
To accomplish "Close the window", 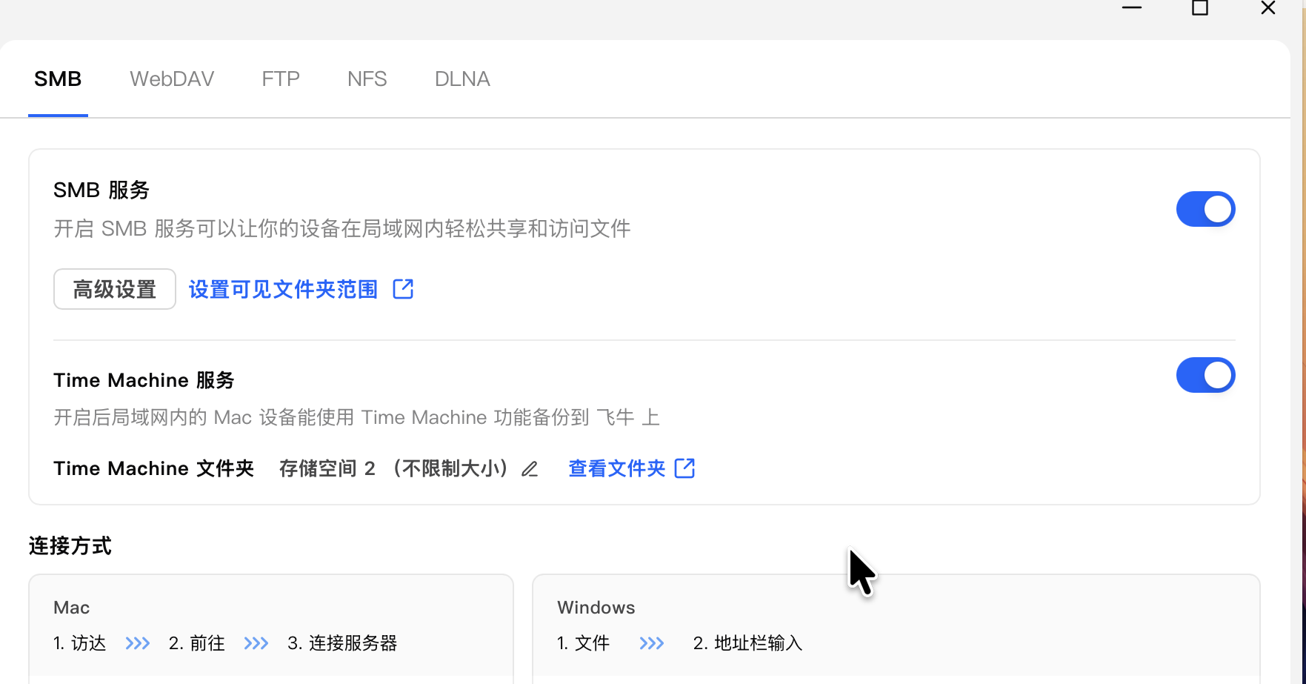I will click(x=1268, y=8).
